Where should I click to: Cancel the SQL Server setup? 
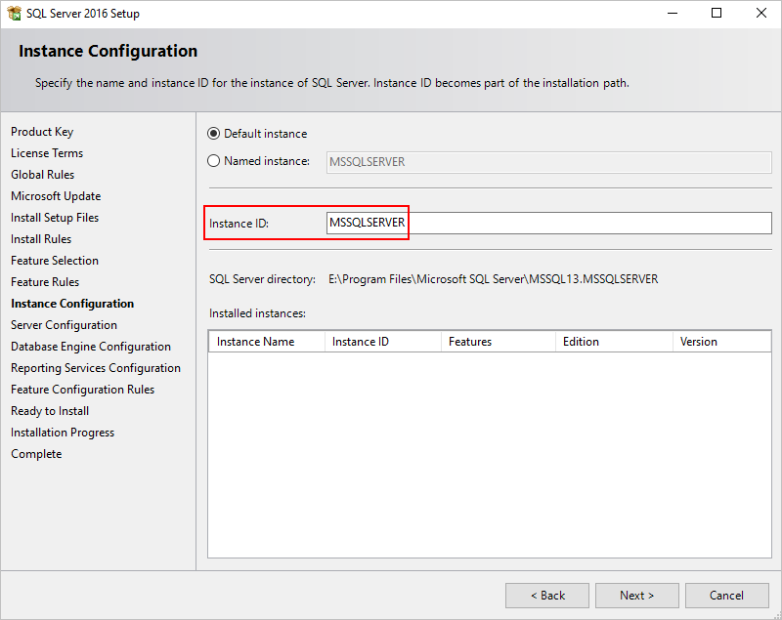726,595
